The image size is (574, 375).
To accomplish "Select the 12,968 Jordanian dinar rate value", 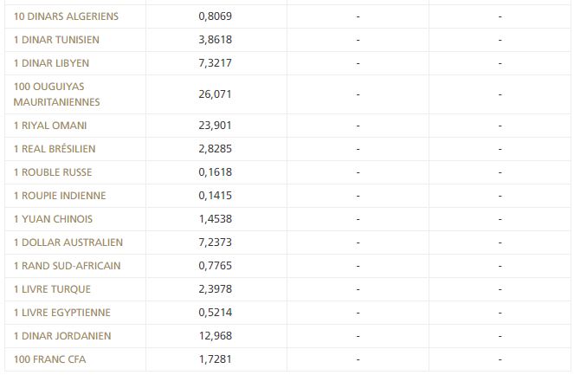I will [x=215, y=336].
